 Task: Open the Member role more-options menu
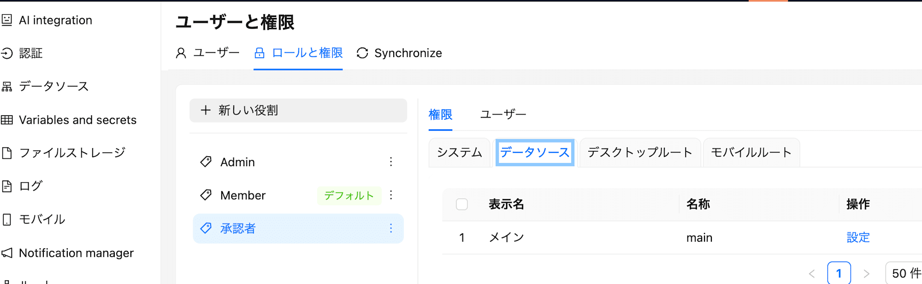[x=391, y=195]
